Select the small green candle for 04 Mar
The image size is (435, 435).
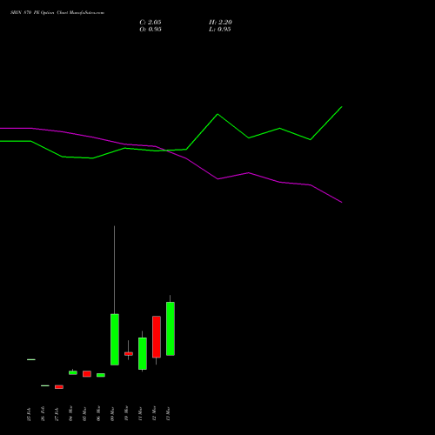[73, 372]
